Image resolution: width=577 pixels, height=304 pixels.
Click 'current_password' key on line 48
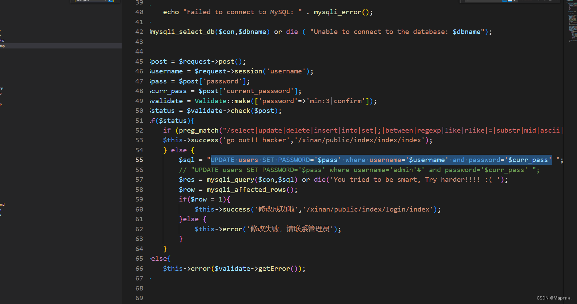pos(258,91)
